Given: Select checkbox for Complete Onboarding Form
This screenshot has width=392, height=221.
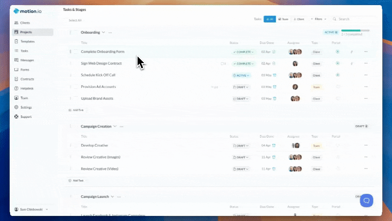Looking at the screenshot, I should click(x=75, y=52).
